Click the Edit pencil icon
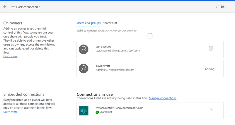 (217, 7)
